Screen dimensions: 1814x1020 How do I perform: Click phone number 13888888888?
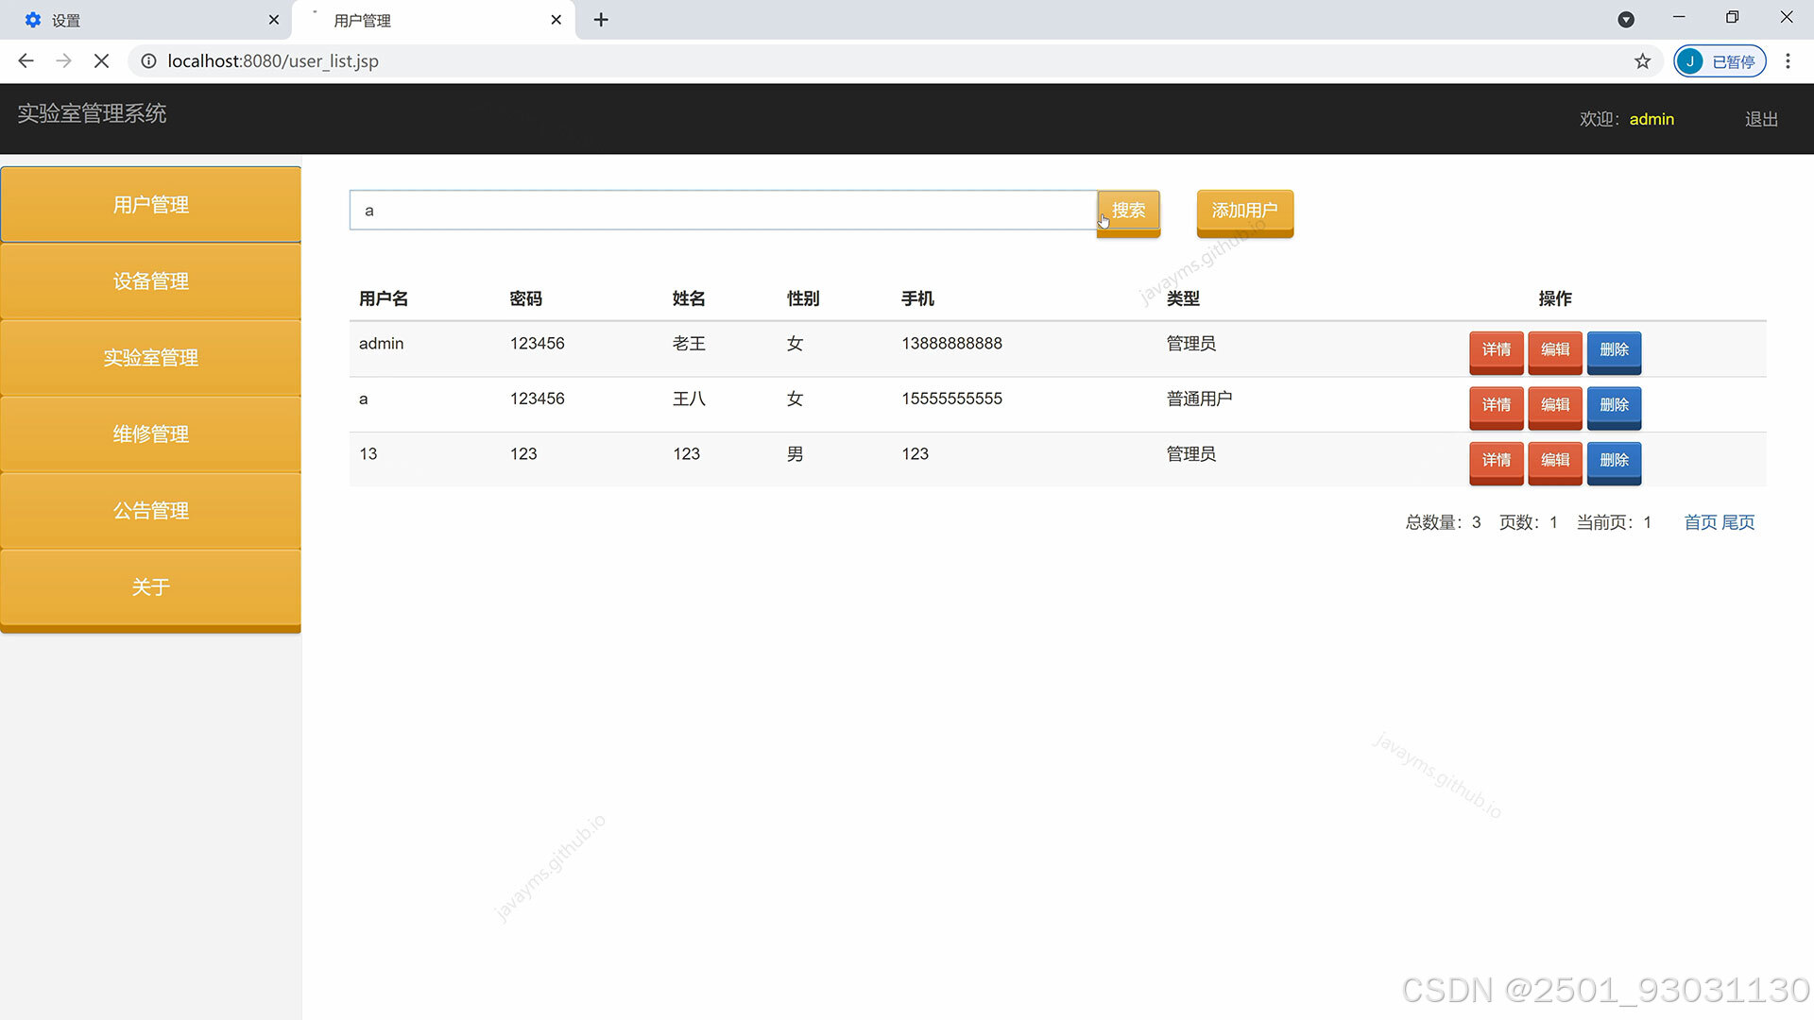pyautogui.click(x=951, y=344)
